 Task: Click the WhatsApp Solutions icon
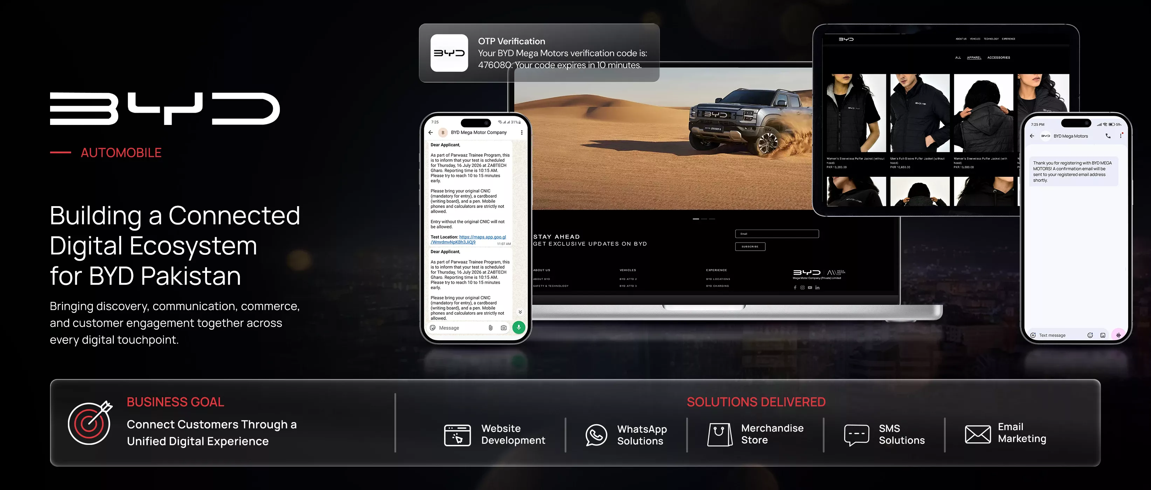pos(596,435)
